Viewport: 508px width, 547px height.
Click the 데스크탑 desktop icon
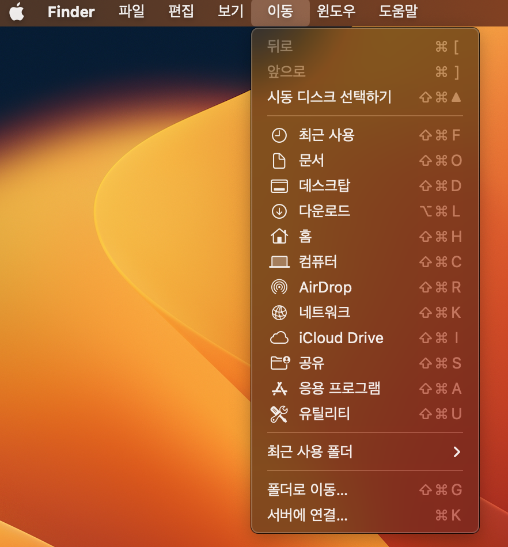tap(279, 186)
